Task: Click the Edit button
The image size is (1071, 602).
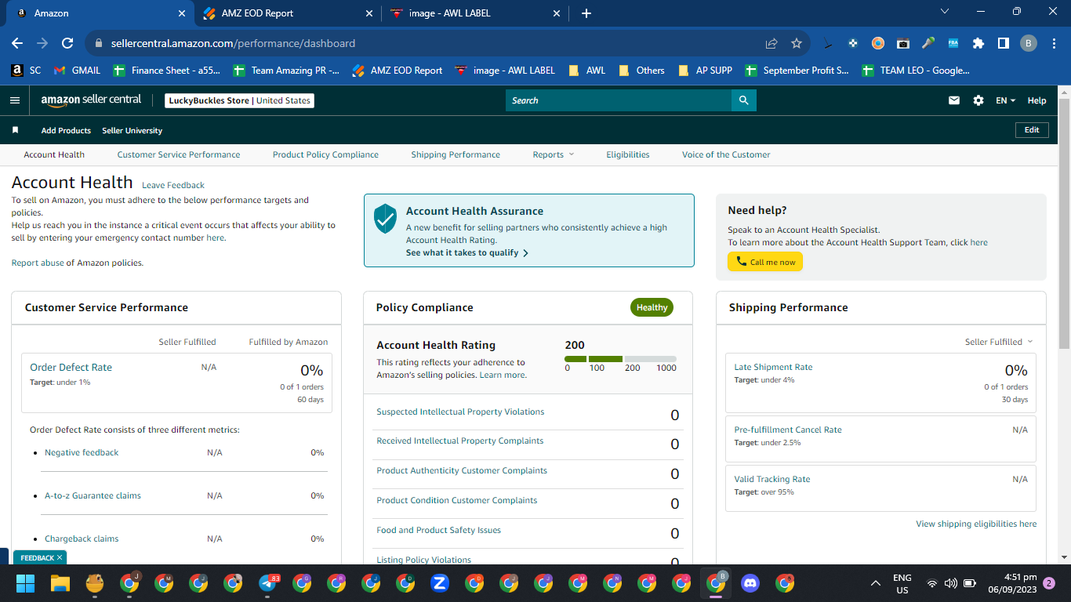Action: click(1032, 130)
